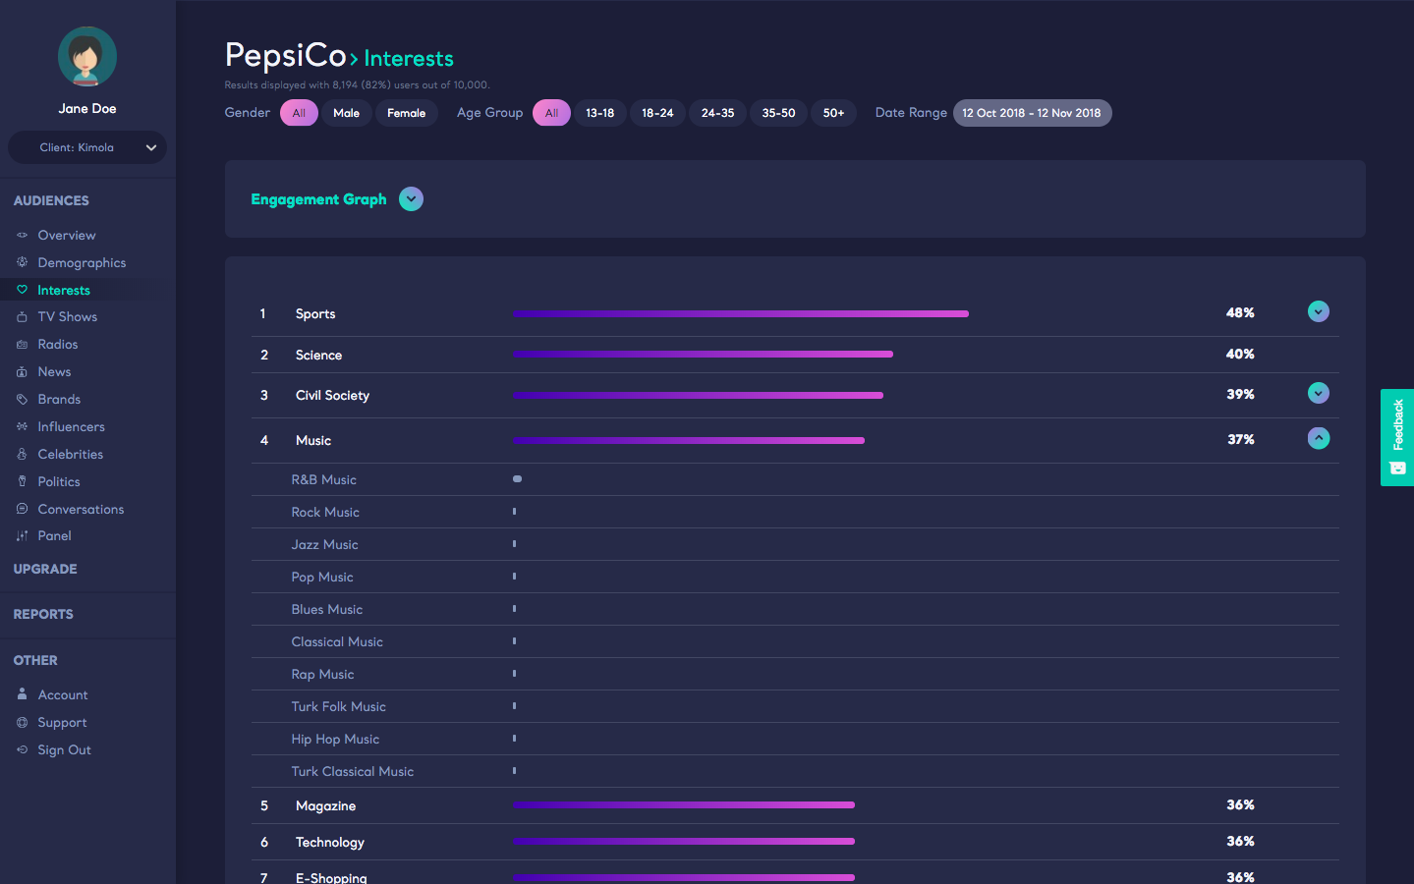
Task: Click the Sports engagement bar
Action: coord(741,313)
